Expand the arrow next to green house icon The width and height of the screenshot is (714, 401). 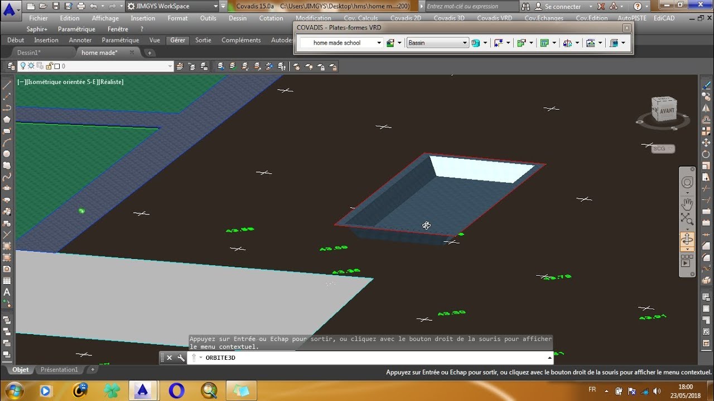[399, 43]
